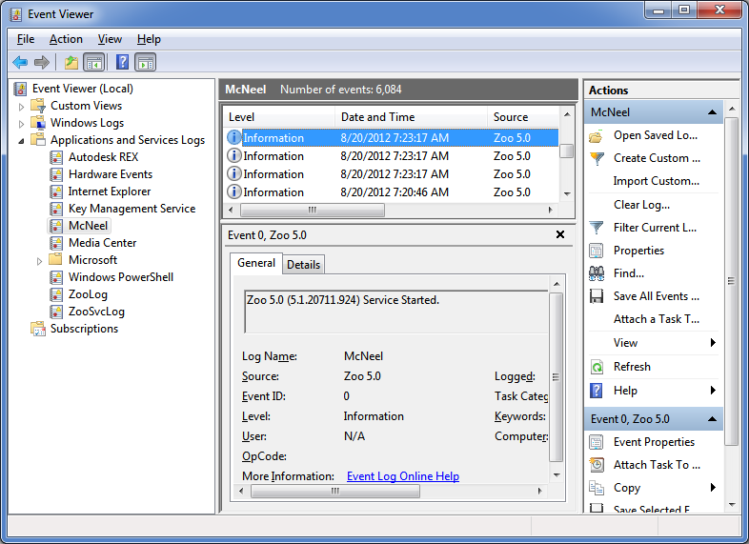
Task: Open the Event Log Online Help link
Action: click(403, 476)
